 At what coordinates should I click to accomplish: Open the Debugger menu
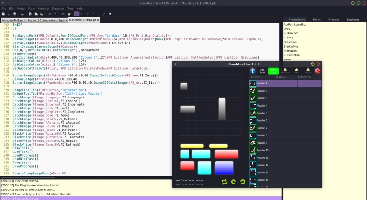pyautogui.click(x=58, y=8)
